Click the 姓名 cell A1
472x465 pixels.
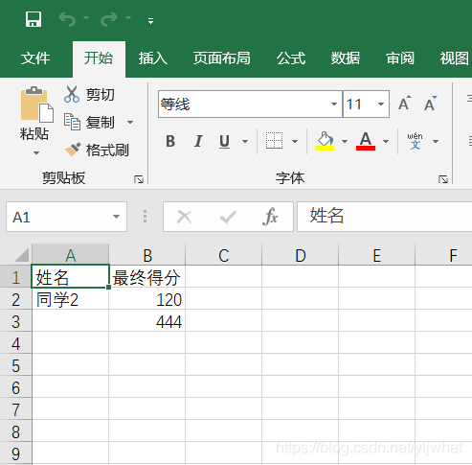[70, 277]
